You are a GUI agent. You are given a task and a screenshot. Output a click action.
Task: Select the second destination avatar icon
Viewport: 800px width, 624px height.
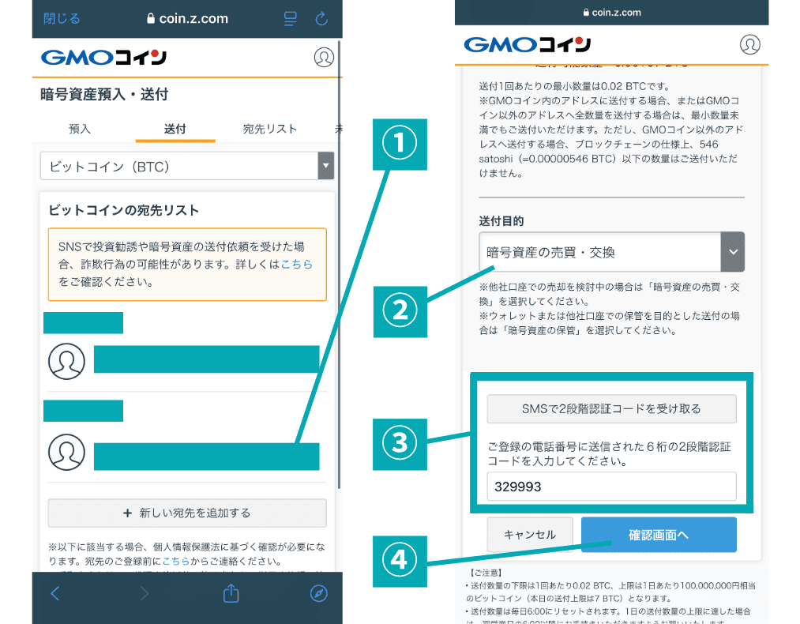(66, 452)
